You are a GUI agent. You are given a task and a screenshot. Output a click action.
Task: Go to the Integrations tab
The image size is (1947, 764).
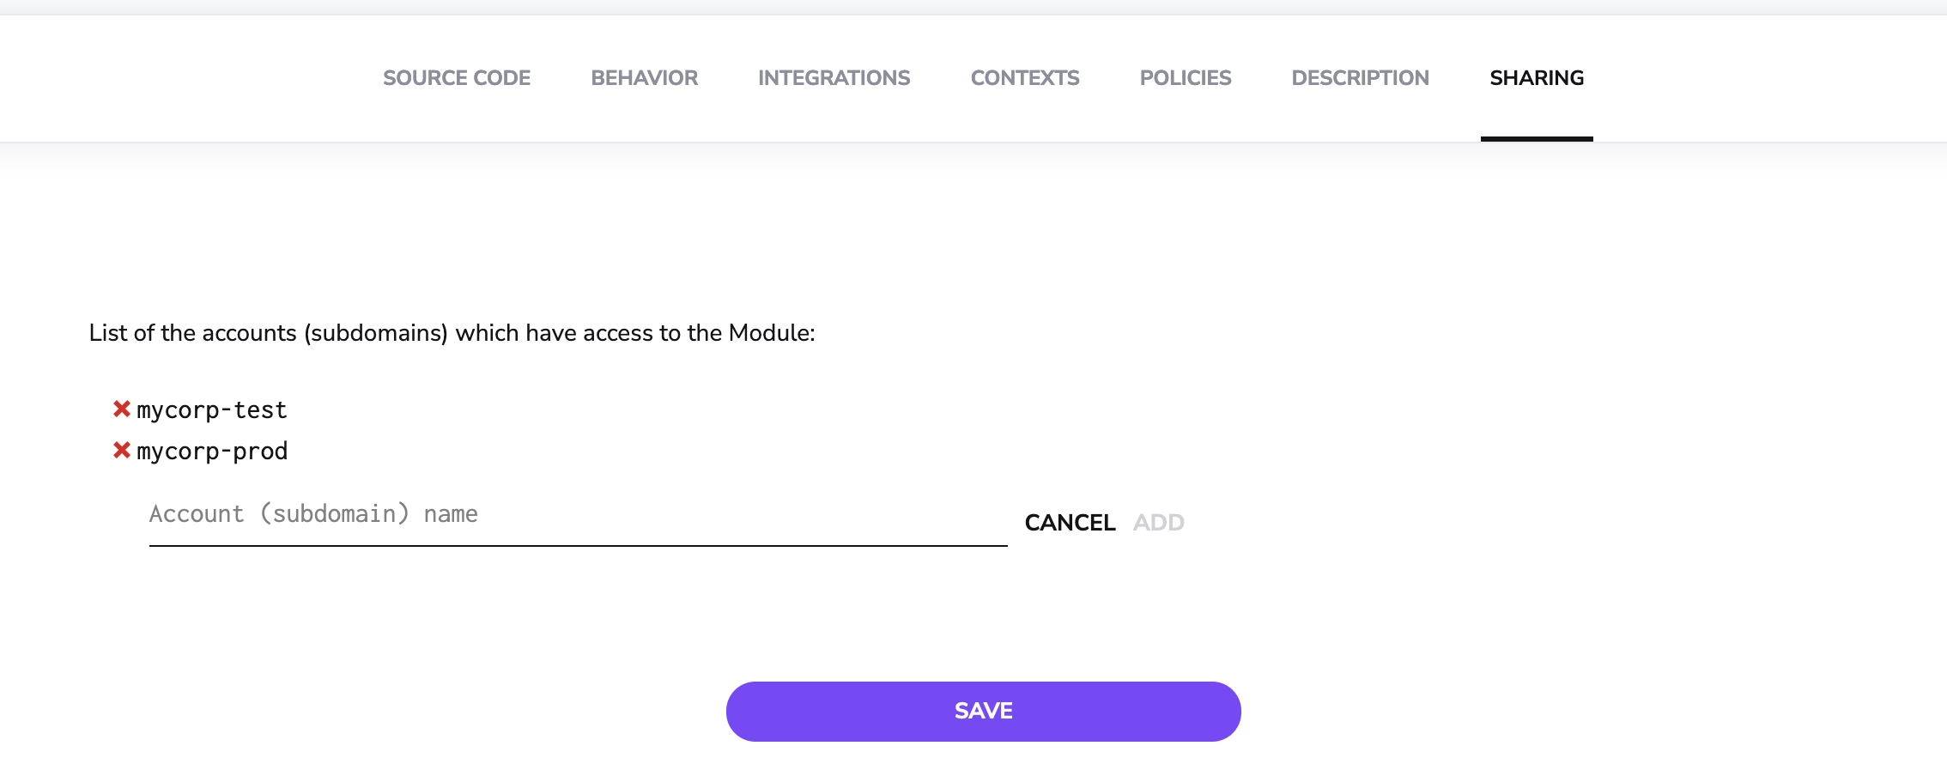tap(834, 78)
